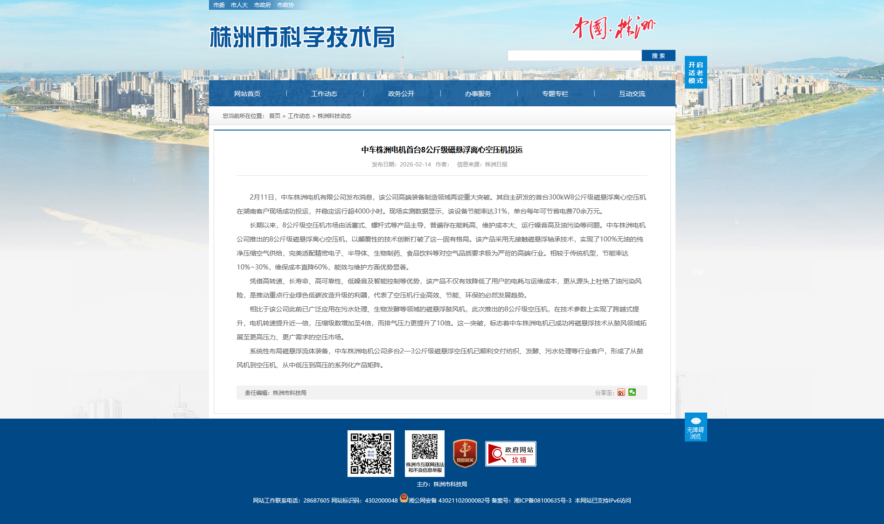Click the police shield 湘公网安备 icon
The image size is (884, 524).
[404, 498]
